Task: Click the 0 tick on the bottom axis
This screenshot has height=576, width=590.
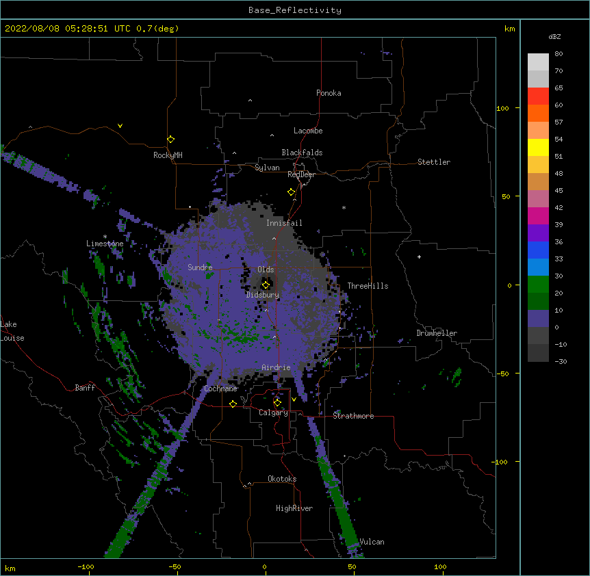Action: (264, 566)
